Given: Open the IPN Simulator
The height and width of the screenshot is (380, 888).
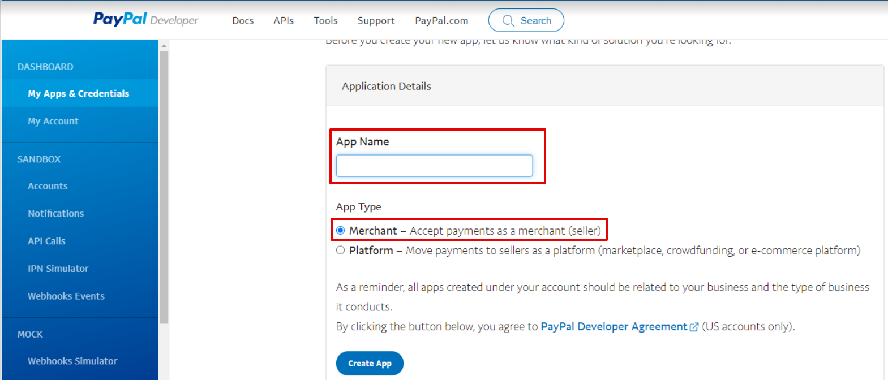Looking at the screenshot, I should pyautogui.click(x=58, y=269).
